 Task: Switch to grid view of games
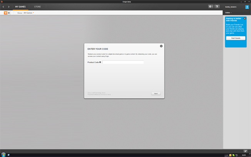[x=5, y=13]
